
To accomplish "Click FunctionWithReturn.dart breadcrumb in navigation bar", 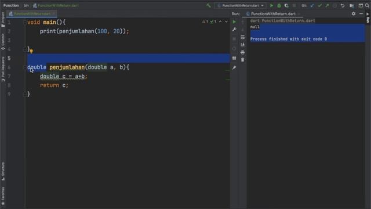I will tap(56, 5).
